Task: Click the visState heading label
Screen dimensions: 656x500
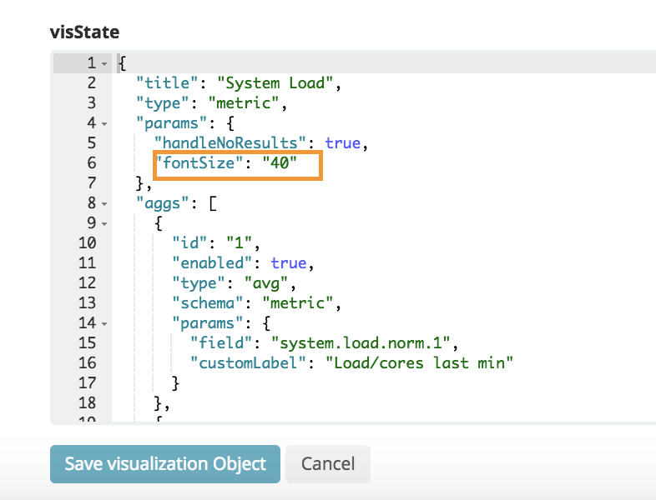Action: pyautogui.click(x=84, y=32)
